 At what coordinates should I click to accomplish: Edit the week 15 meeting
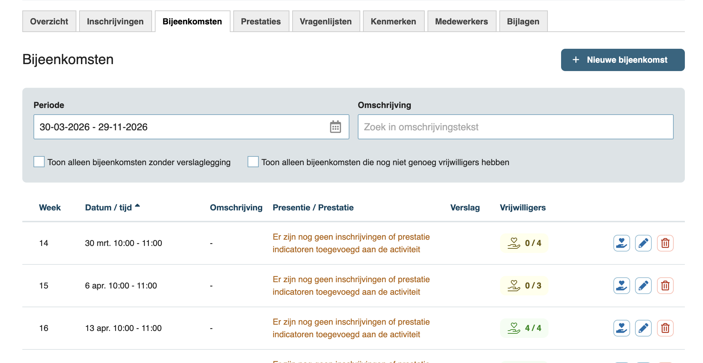coord(643,286)
